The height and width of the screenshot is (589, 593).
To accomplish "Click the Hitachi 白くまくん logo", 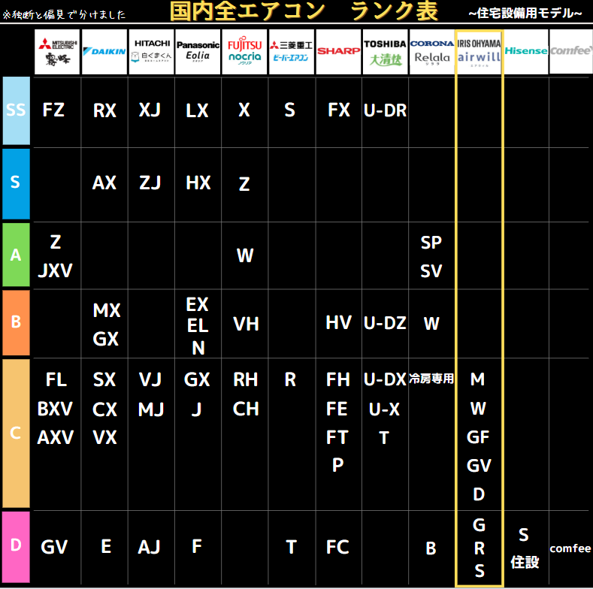I will point(151,52).
